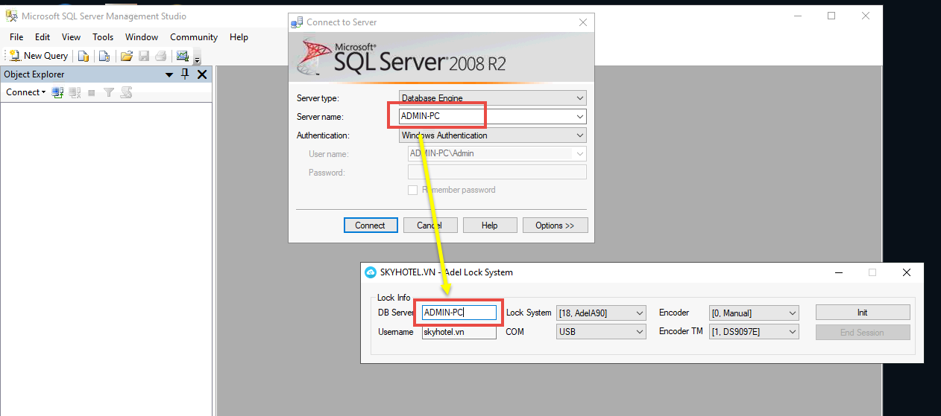The image size is (941, 416).
Task: Open the Lock System dropdown
Action: coord(639,313)
